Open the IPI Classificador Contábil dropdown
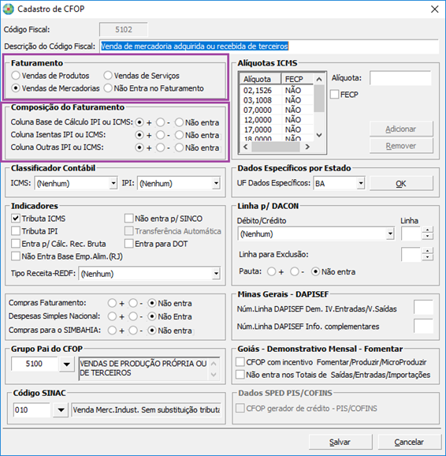 coord(216,184)
